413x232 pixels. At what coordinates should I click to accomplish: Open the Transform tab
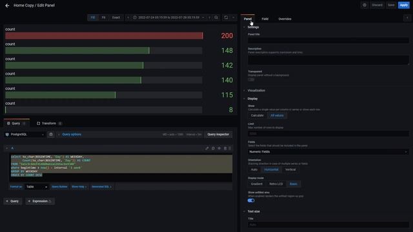pyautogui.click(x=49, y=123)
